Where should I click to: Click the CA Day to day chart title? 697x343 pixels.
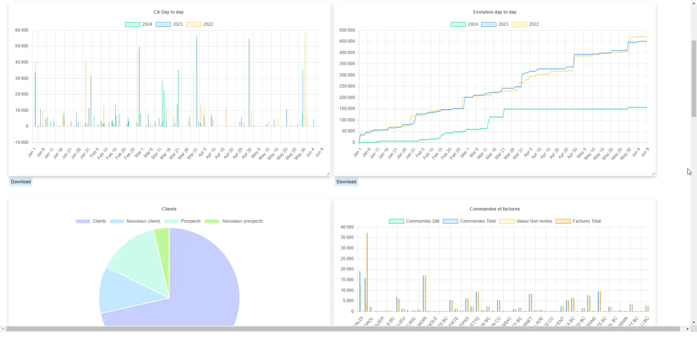point(169,12)
